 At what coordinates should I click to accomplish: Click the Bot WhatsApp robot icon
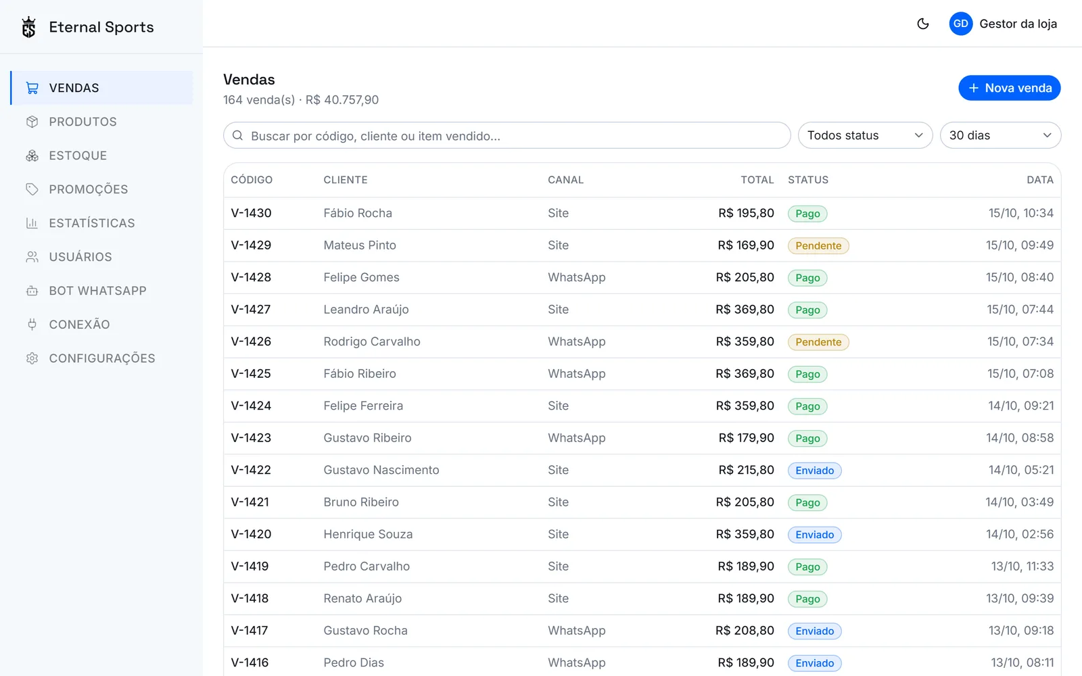pyautogui.click(x=32, y=291)
